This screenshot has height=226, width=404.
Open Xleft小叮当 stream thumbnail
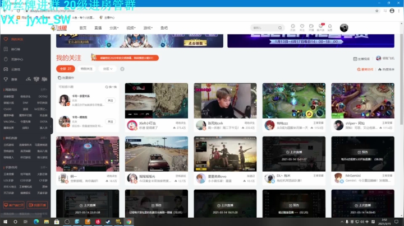(x=157, y=101)
